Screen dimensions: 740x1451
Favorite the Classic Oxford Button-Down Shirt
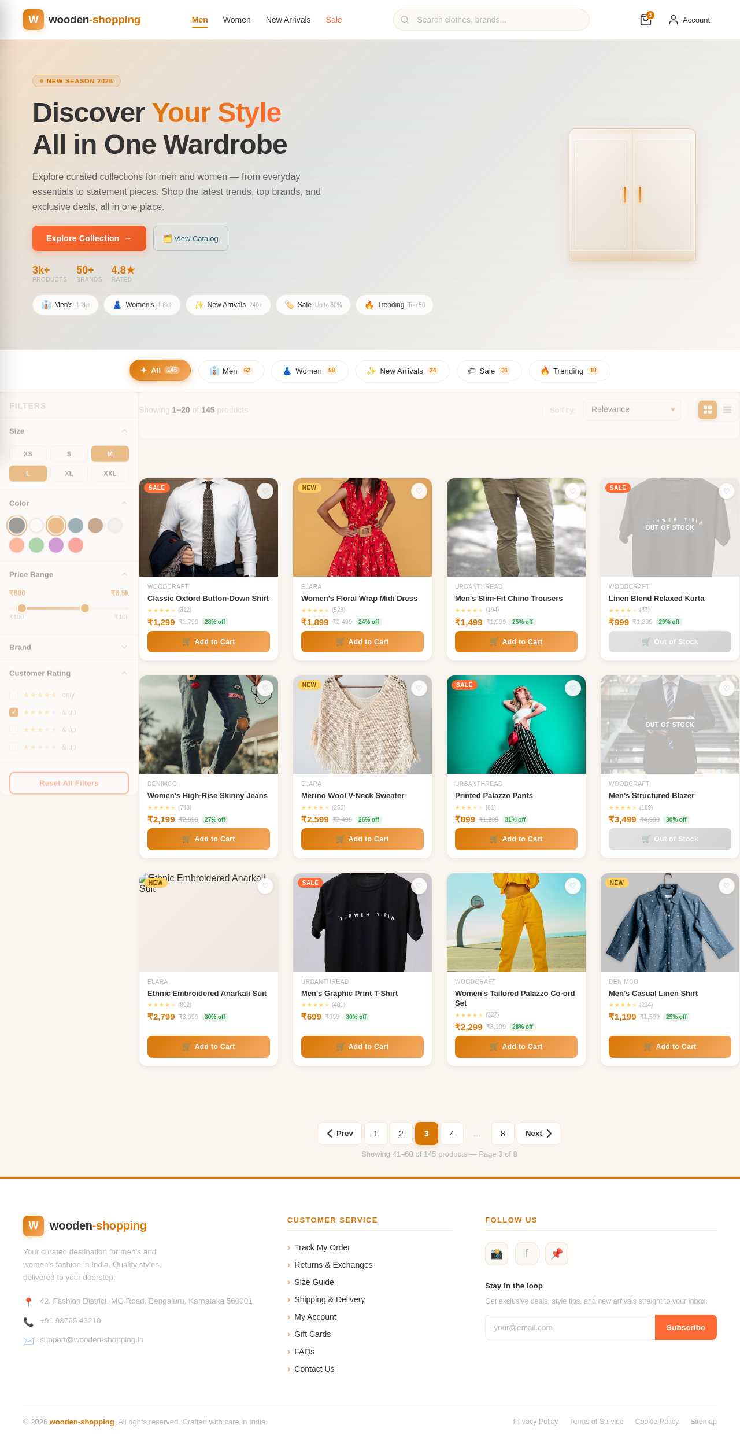pyautogui.click(x=265, y=491)
